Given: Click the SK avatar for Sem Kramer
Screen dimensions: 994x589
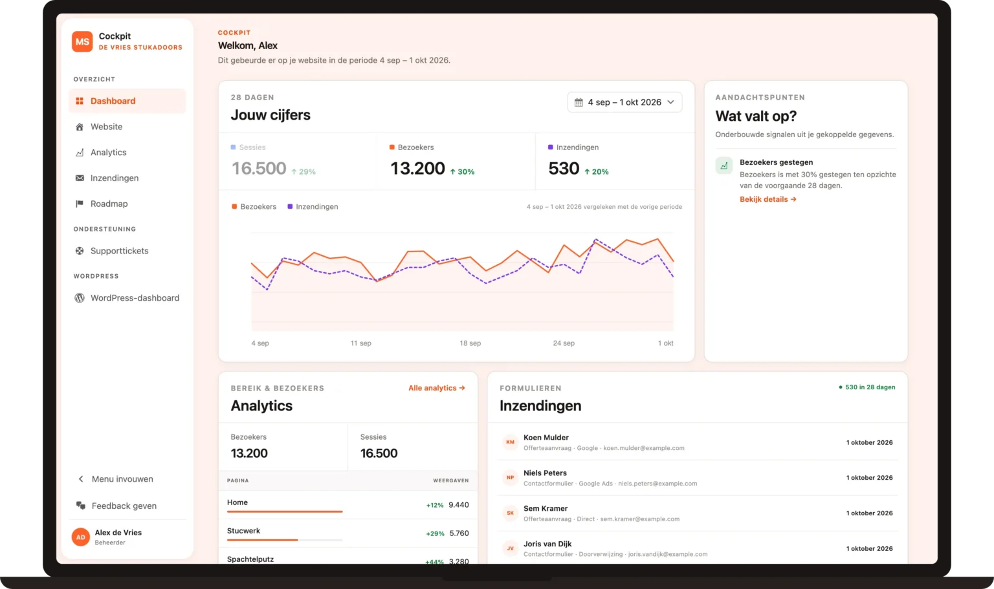Looking at the screenshot, I should (510, 513).
